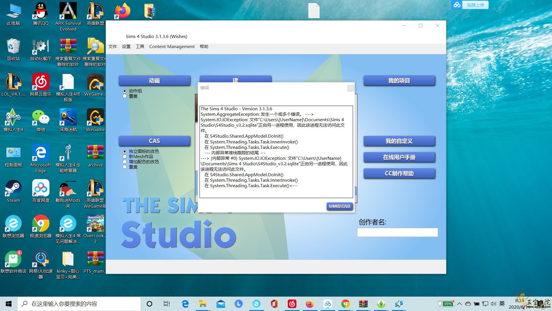Show hidden system tray icons
The height and width of the screenshot is (311, 552).
(x=459, y=304)
